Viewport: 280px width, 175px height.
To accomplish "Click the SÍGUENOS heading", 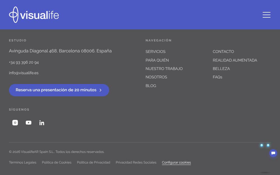I will tap(19, 109).
